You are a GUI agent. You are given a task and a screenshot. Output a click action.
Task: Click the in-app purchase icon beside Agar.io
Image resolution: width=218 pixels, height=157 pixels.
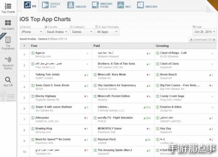pos(33,53)
